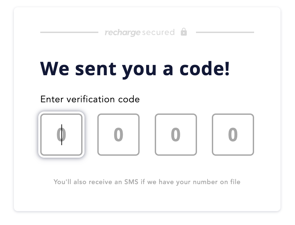Click the word sent in the heading
The width and height of the screenshot is (295, 225).
click(96, 69)
